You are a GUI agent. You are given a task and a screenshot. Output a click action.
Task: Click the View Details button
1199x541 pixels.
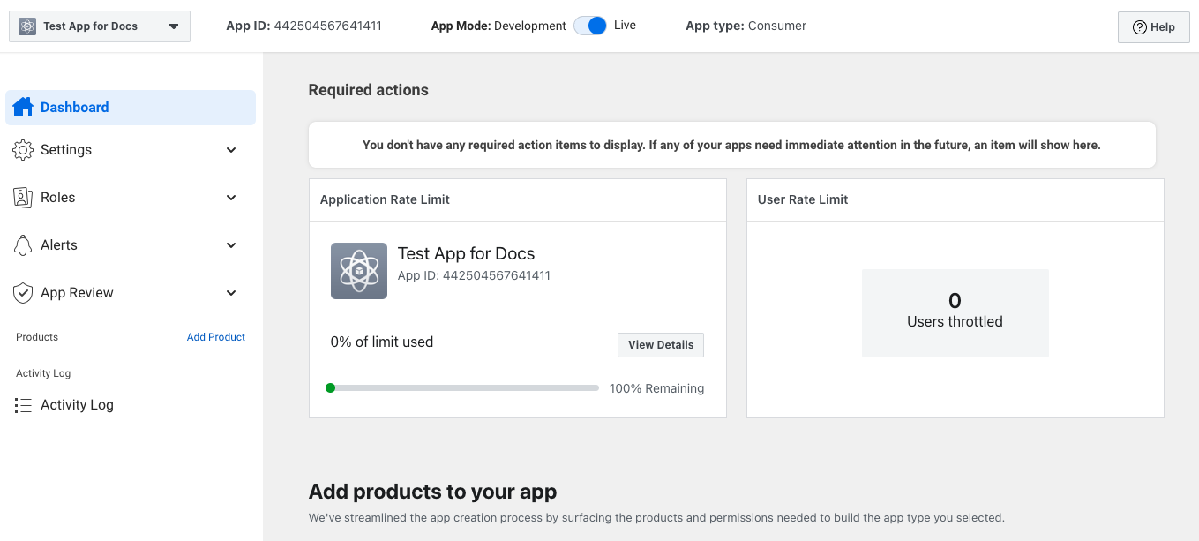661,345
